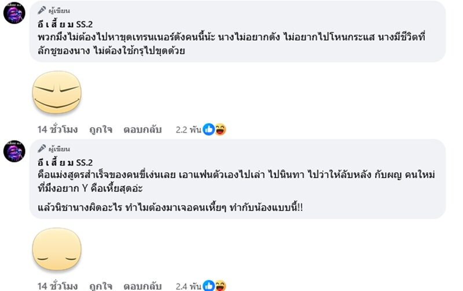Click the smiling yellow face sticker

pyautogui.click(x=56, y=93)
